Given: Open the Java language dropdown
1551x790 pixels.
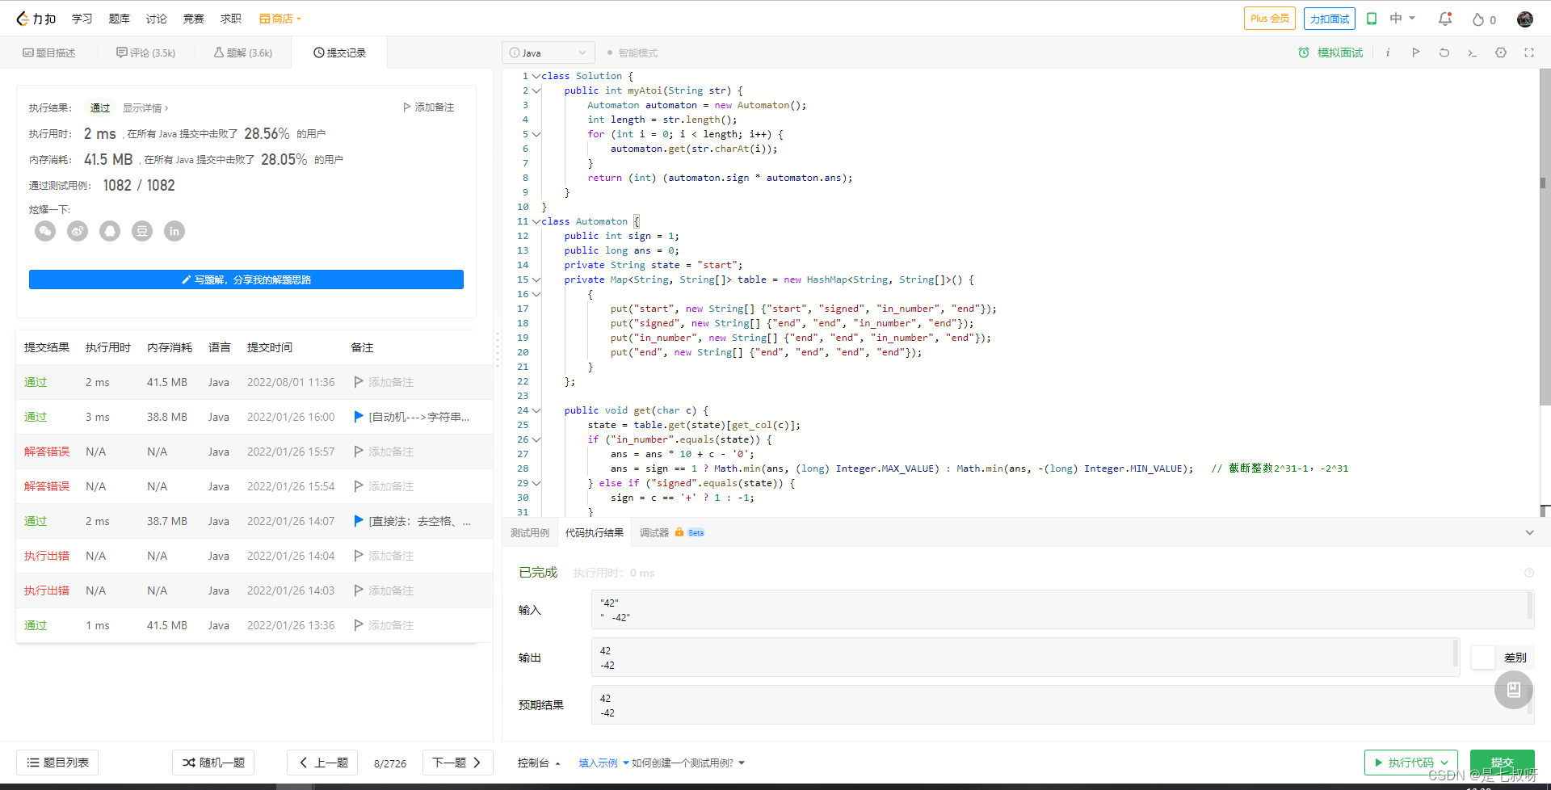Looking at the screenshot, I should click(x=549, y=53).
